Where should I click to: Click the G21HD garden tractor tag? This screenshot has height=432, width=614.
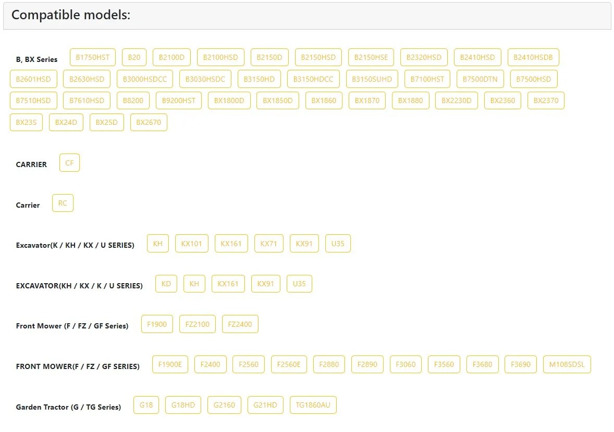(265, 405)
